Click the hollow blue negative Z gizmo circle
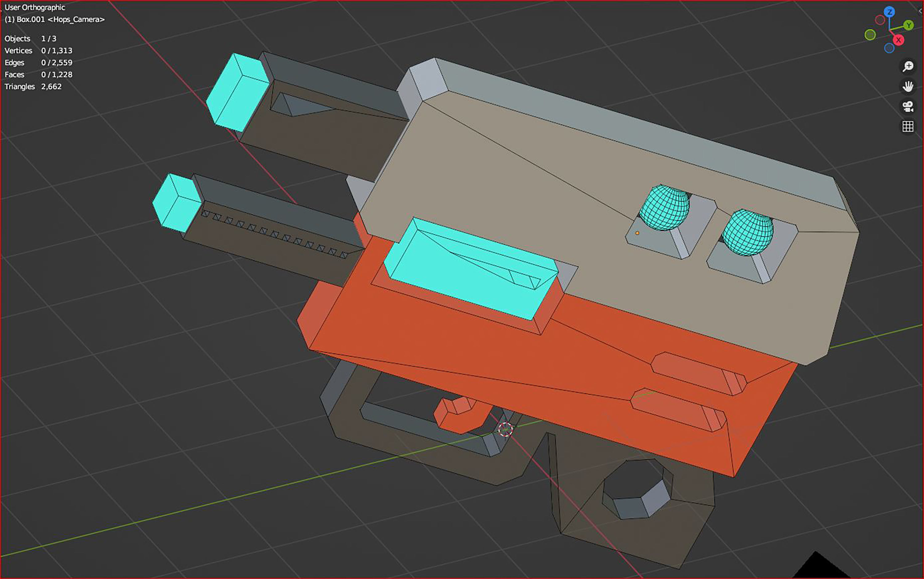Image resolution: width=924 pixels, height=579 pixels. coord(889,48)
